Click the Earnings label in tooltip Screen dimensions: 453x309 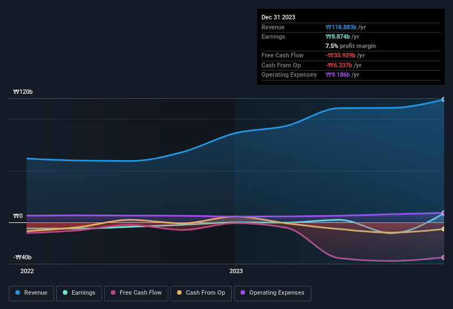(273, 36)
